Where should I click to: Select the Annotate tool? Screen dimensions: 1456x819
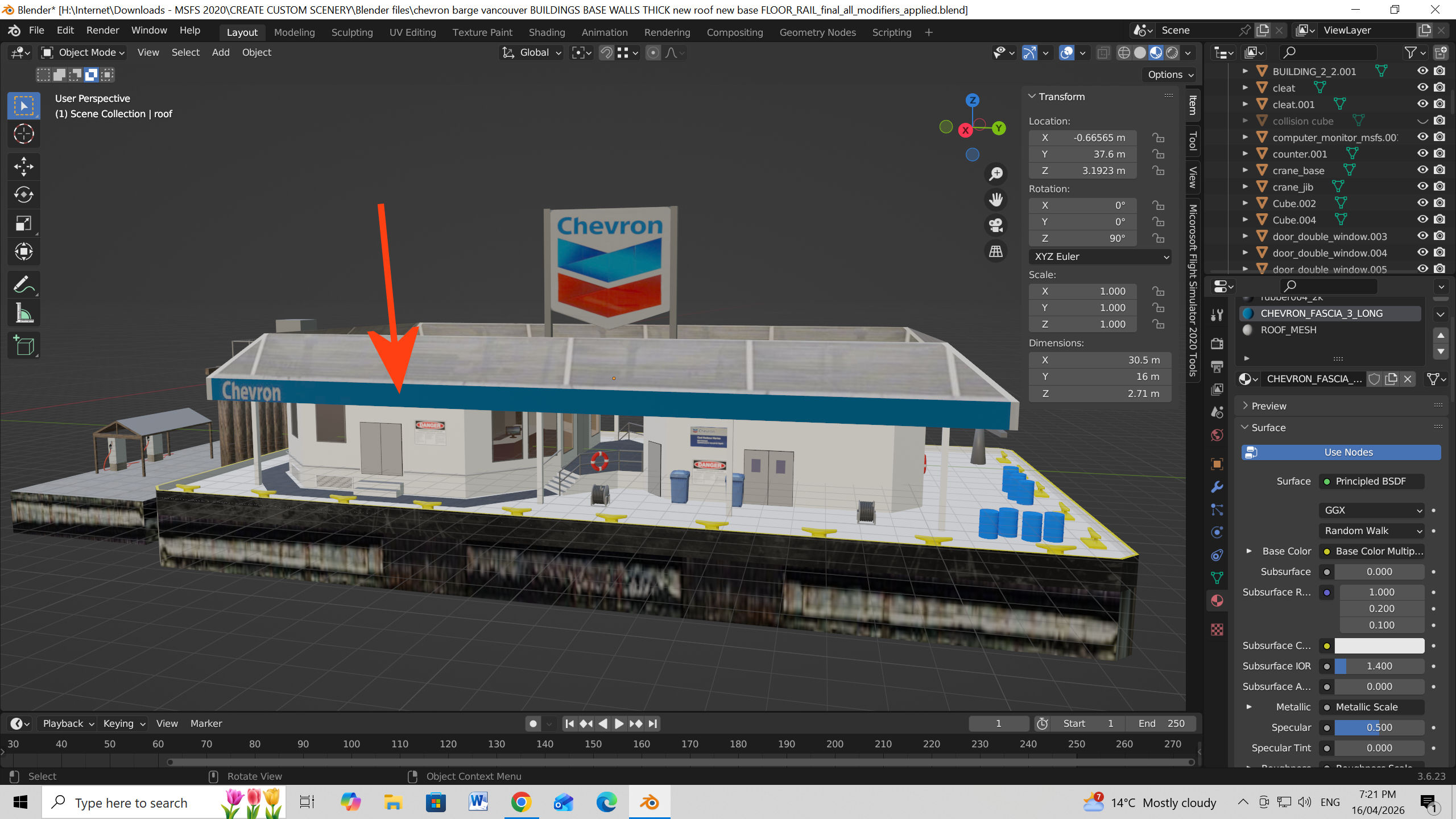pyautogui.click(x=23, y=284)
